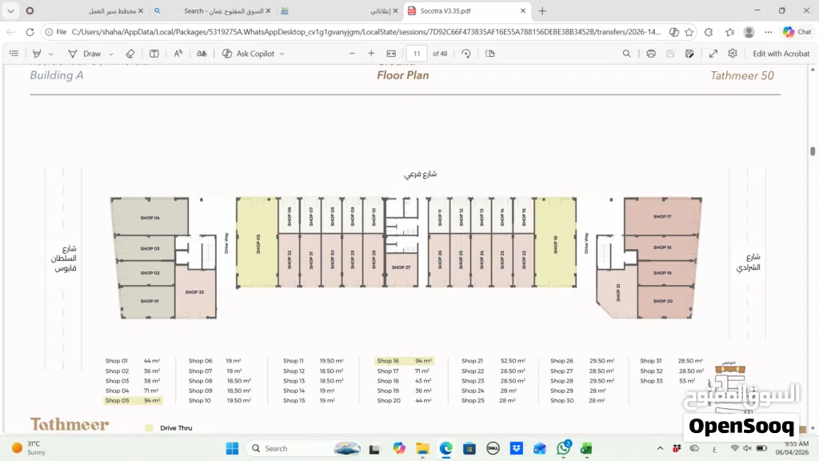Click the page number field showing 11
This screenshot has height=461, width=819.
[417, 54]
